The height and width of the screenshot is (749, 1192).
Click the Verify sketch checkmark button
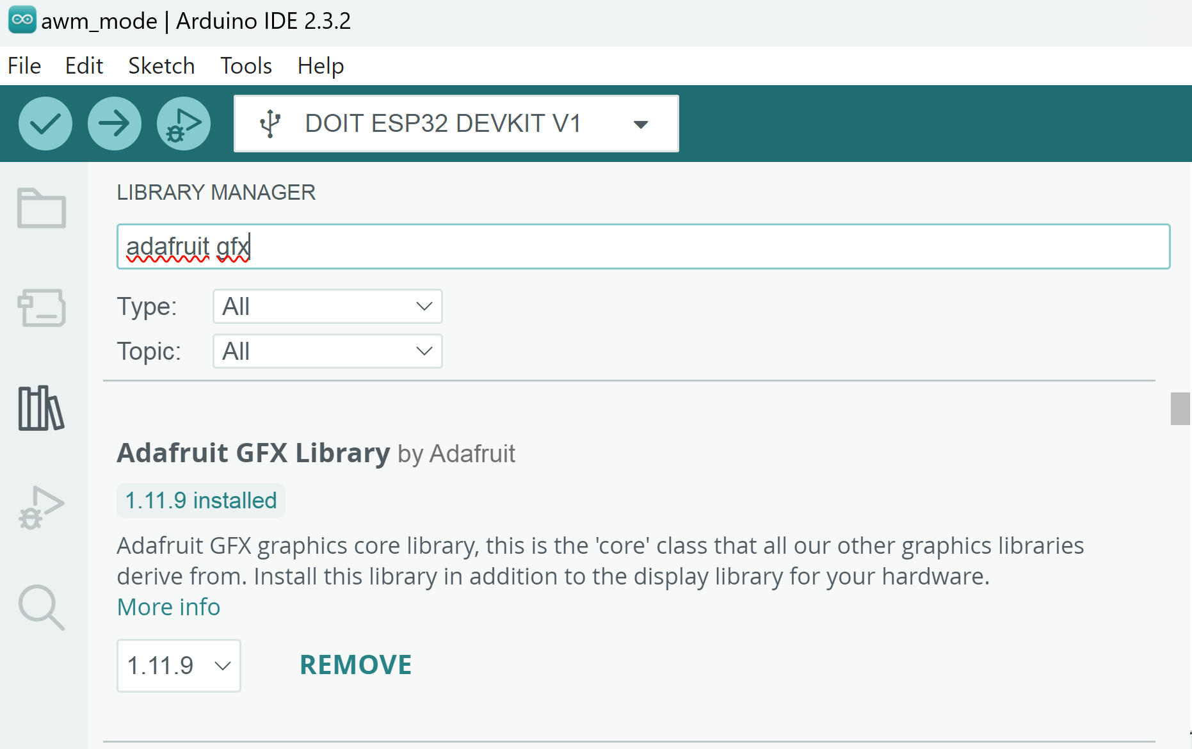tap(45, 124)
